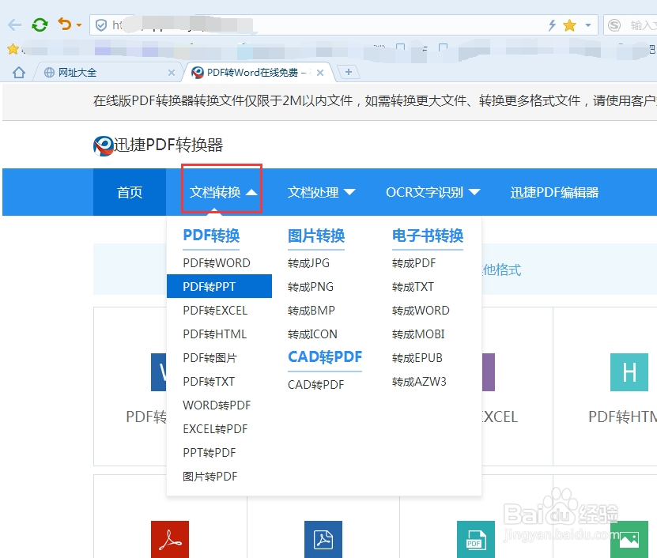Click the shield icon in the address bar
657x558 pixels.
coord(100,25)
